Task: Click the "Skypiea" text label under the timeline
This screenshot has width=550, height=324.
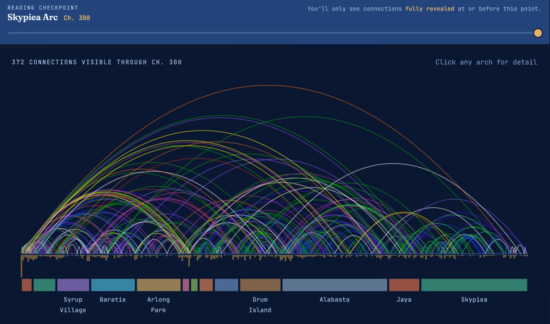Action: coord(474,300)
